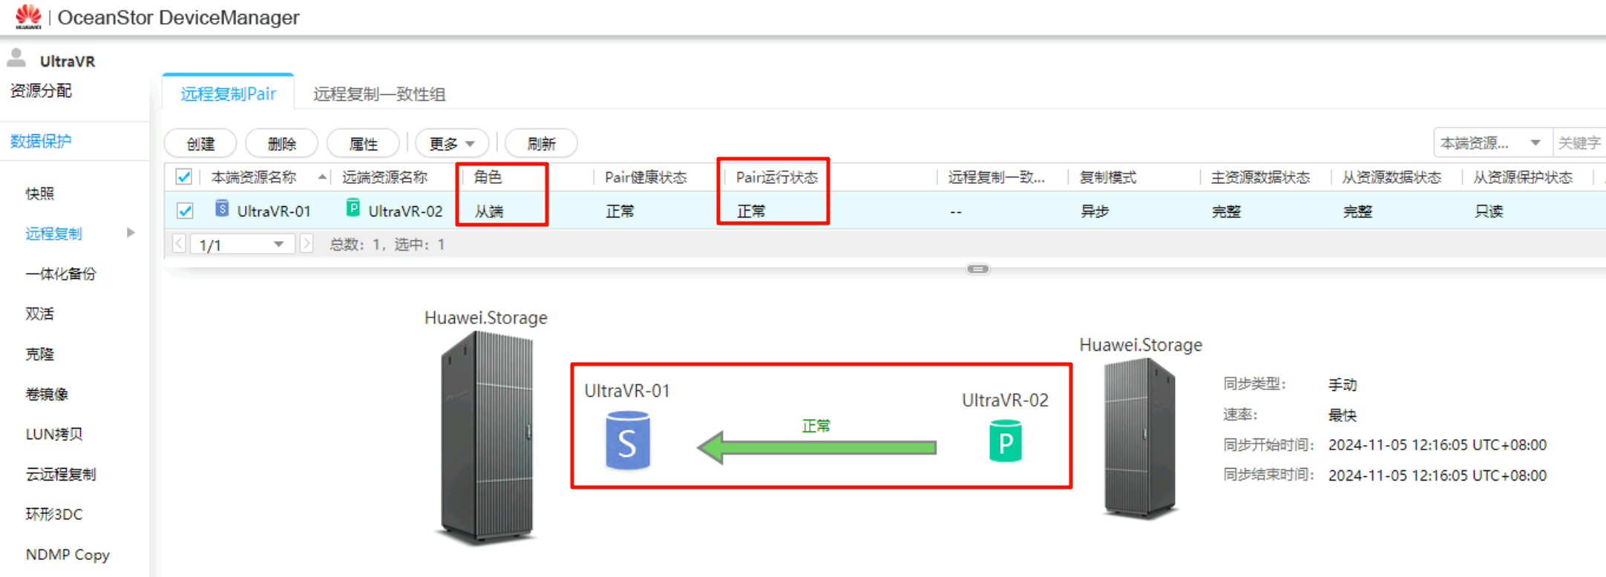Click the UltraVR user avatar icon
Viewport: 1606px width, 577px height.
(x=16, y=58)
